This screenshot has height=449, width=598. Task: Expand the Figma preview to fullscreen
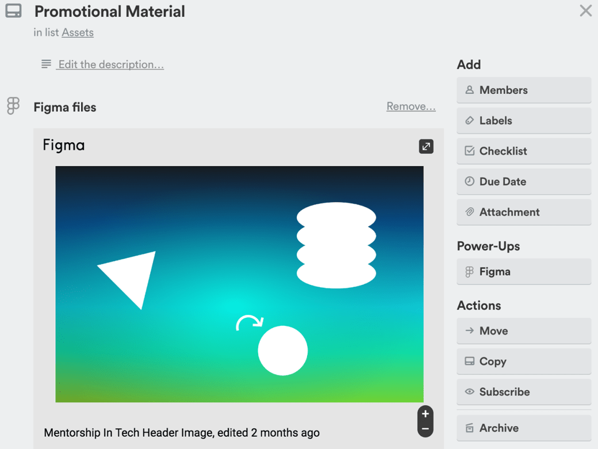[x=426, y=146]
